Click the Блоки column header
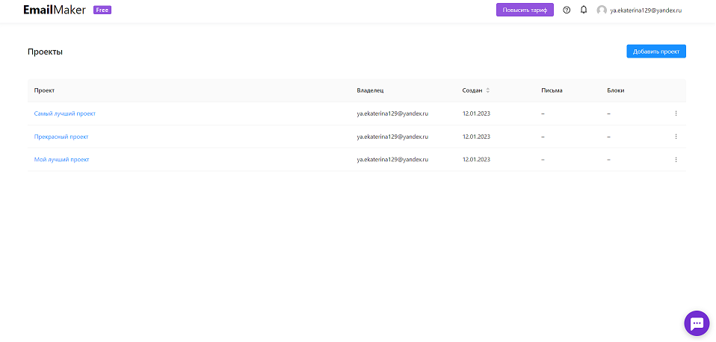716x342 pixels. [616, 90]
